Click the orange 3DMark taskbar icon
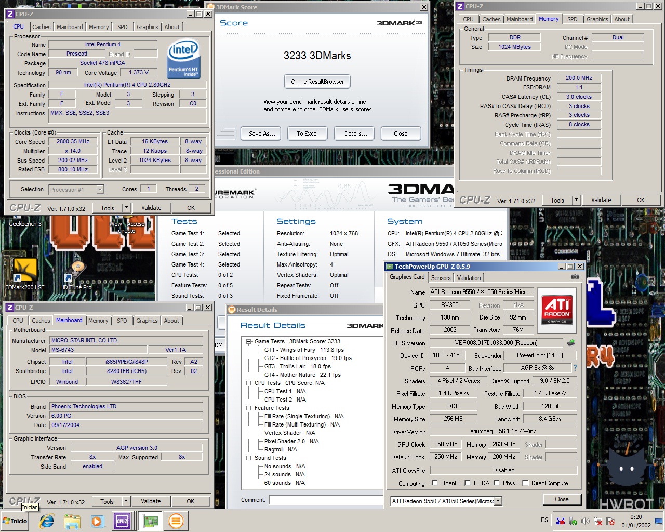Screen dimensions: 665x532 pyautogui.click(x=176, y=521)
